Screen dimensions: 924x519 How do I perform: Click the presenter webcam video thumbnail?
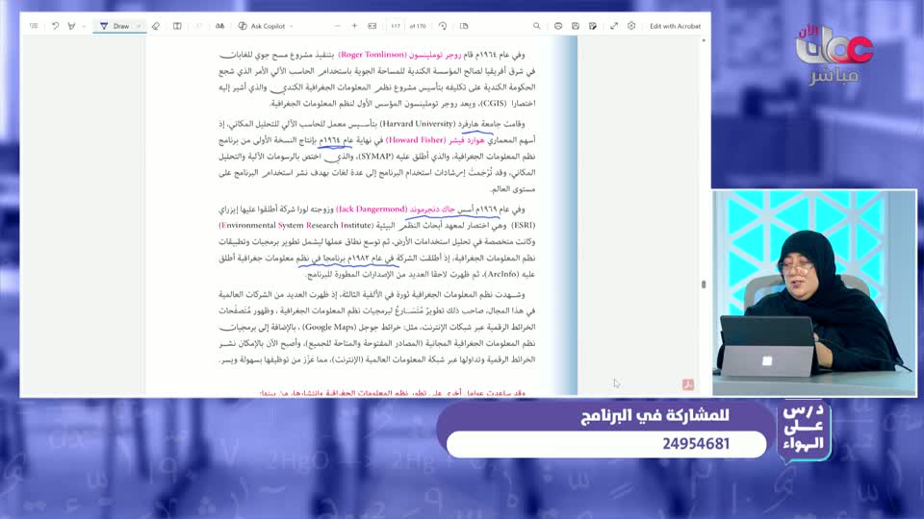tap(814, 292)
